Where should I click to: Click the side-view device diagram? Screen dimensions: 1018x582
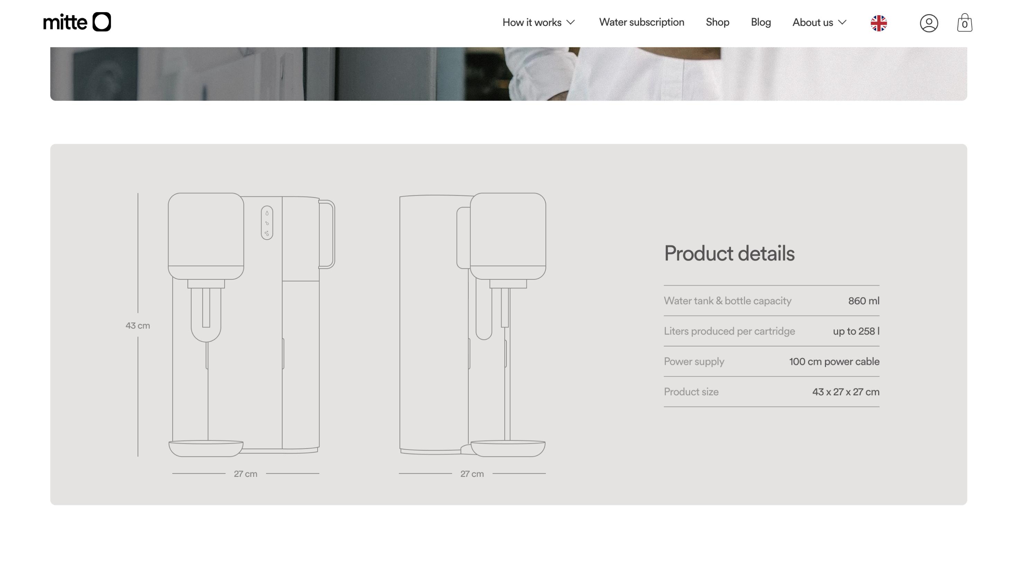point(472,325)
